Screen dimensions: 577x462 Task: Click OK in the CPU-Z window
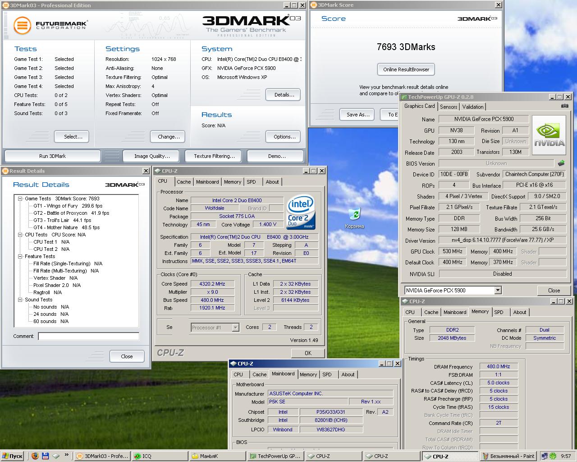point(308,353)
